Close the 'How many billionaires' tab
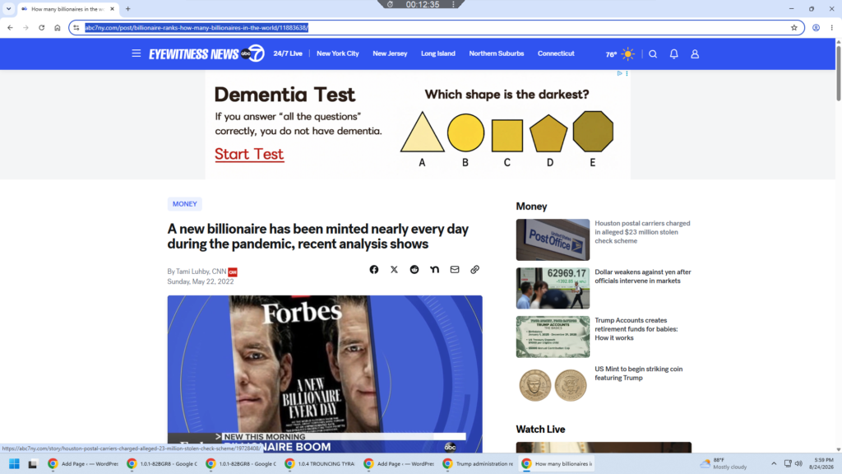The height and width of the screenshot is (474, 842). (x=112, y=8)
